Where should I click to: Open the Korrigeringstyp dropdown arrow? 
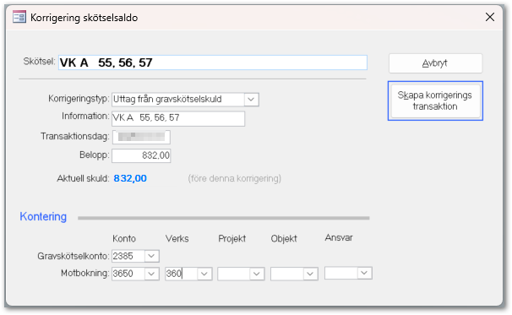tap(251, 100)
